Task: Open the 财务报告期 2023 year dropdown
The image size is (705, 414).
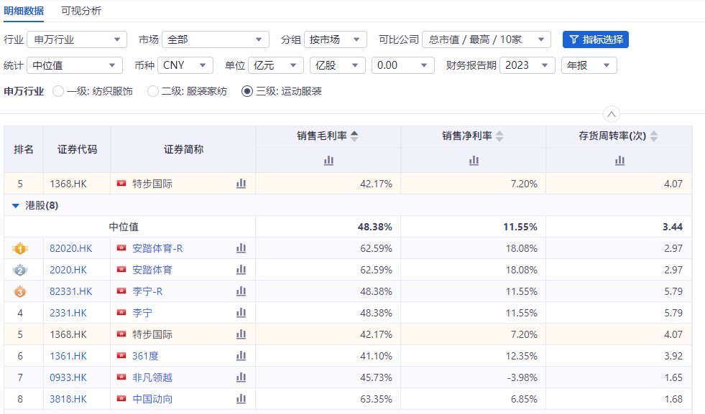Action: tap(527, 65)
